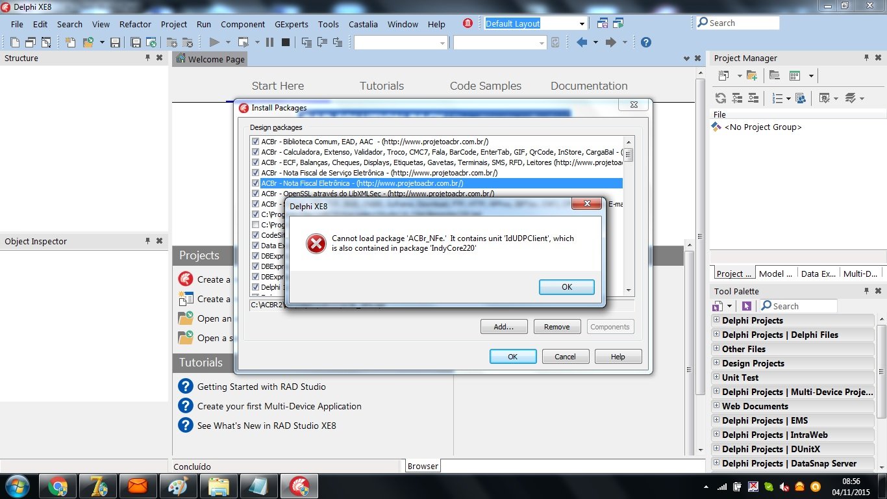
Task: Click OK in the Delphi XE8 error dialog
Action: (566, 287)
